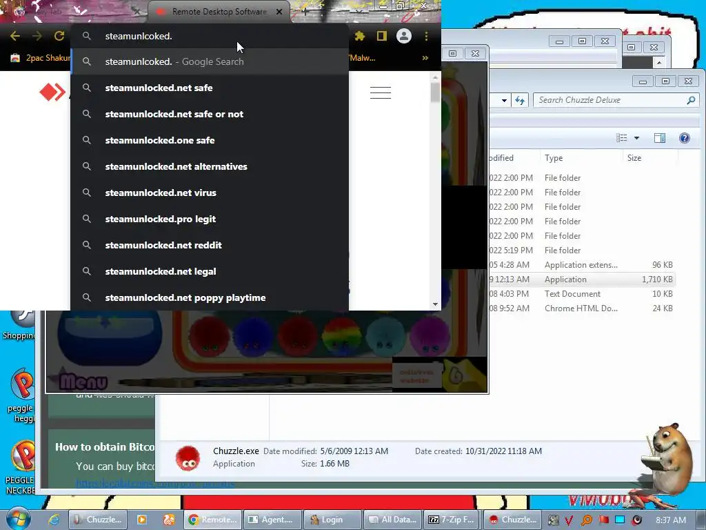706x530 pixels.
Task: Open the first Chuzzle... taskbar button
Action: tap(98, 520)
